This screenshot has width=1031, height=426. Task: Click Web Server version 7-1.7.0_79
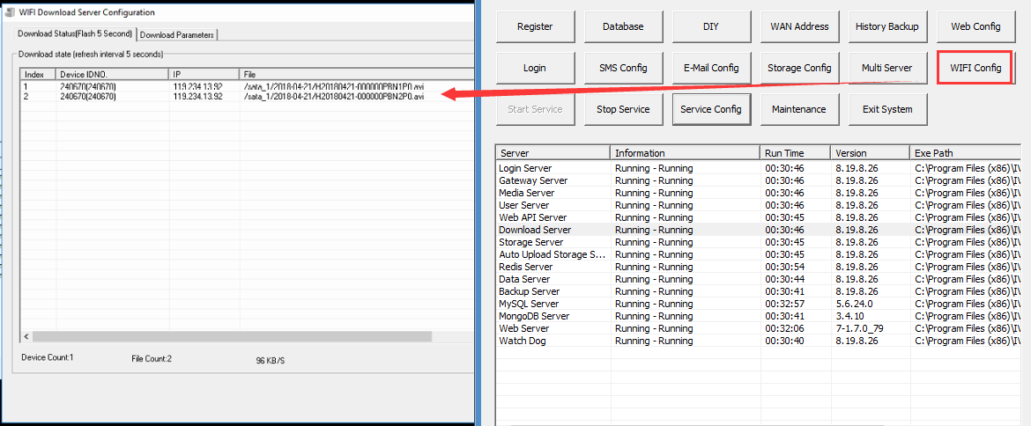point(859,328)
